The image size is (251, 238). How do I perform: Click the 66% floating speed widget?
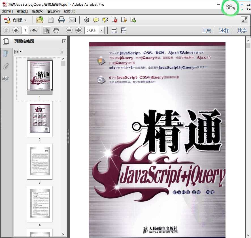coord(230,7)
